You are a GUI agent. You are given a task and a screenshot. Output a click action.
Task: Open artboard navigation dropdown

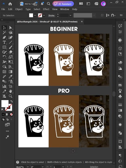coord(63,167)
